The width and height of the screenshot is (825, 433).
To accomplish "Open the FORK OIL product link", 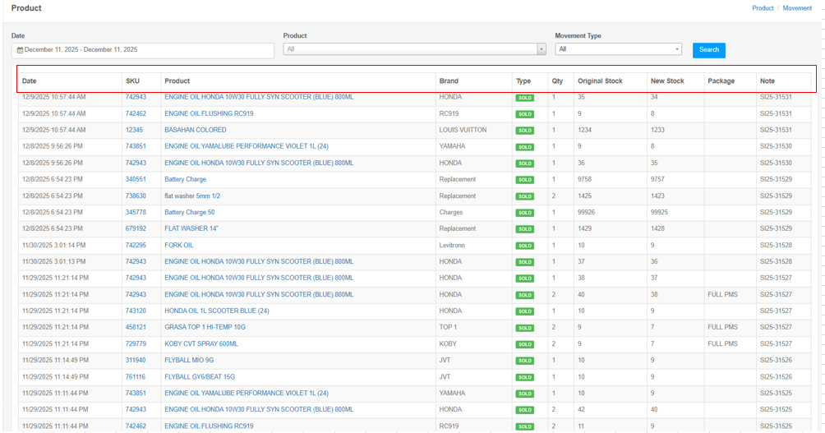I will pyautogui.click(x=179, y=246).
